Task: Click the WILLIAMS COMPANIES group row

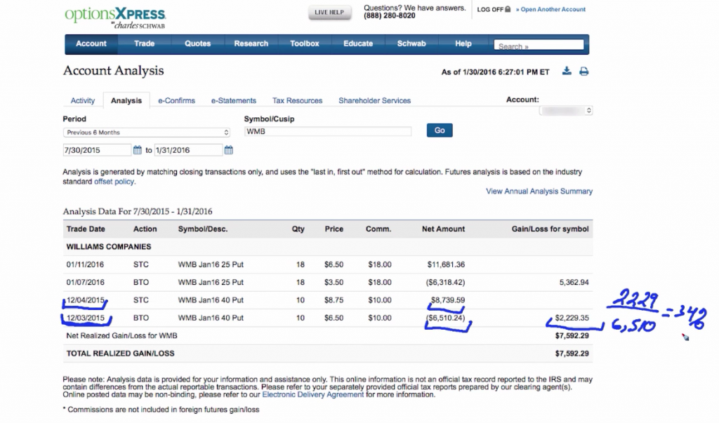Action: tap(328, 246)
